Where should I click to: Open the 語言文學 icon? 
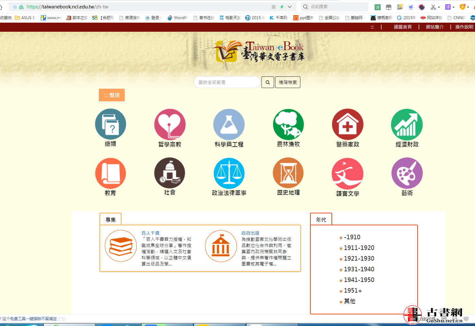point(348,174)
